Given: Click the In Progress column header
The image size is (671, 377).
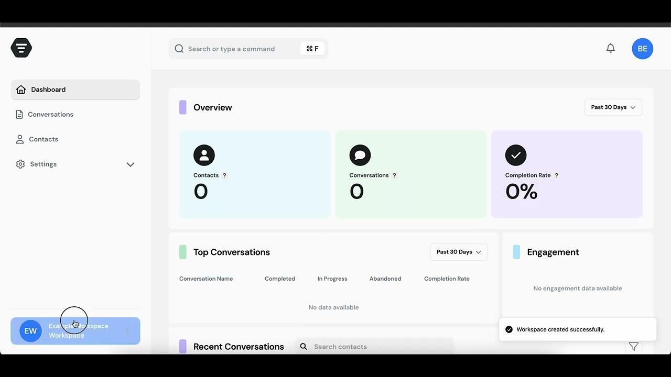Looking at the screenshot, I should 332,279.
